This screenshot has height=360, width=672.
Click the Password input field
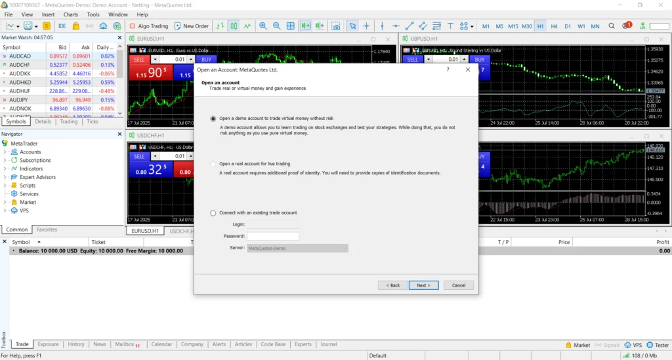click(273, 236)
